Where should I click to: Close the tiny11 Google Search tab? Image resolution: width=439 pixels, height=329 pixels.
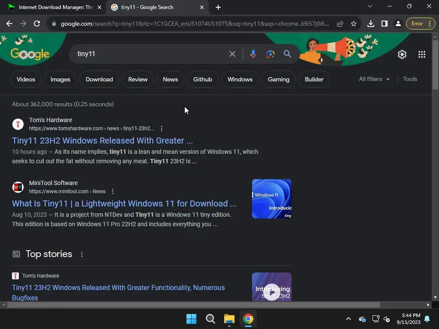202,7
